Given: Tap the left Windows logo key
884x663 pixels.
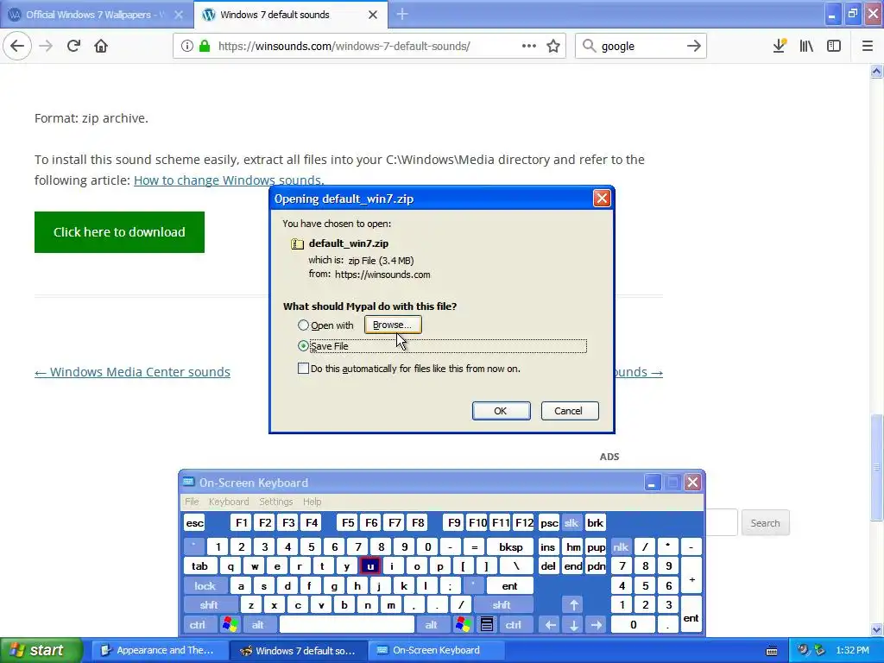Looking at the screenshot, I should 230,625.
